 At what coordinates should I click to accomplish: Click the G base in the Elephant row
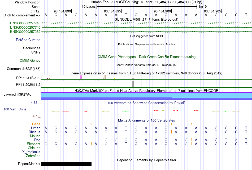click(46, 144)
